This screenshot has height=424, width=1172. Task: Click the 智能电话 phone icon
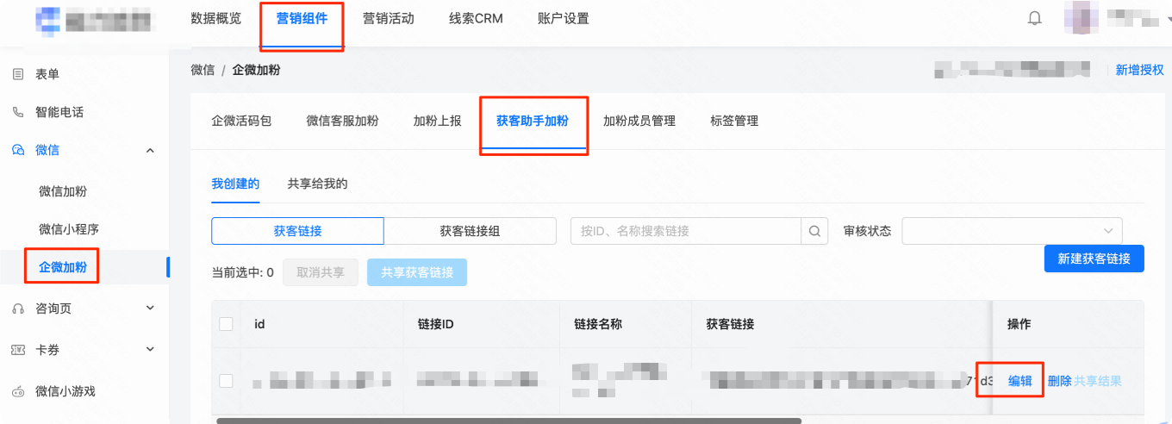18,112
